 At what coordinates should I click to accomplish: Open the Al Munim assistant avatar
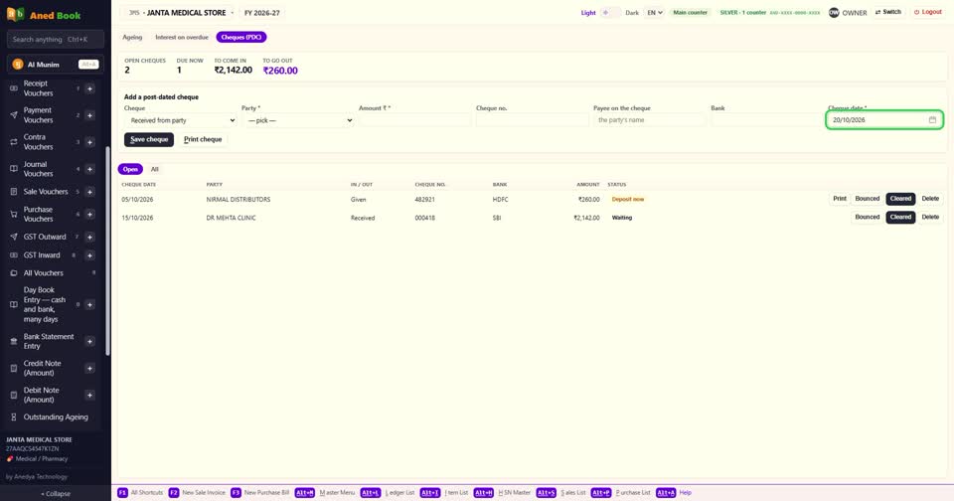point(18,65)
